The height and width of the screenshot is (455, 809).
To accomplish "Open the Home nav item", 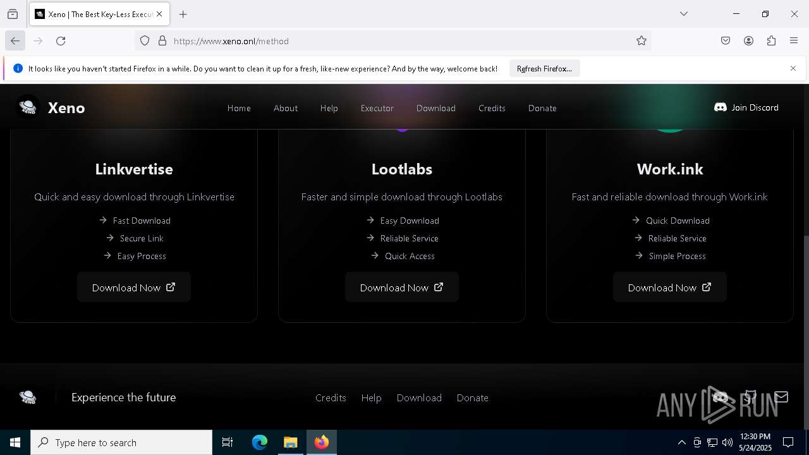I will point(239,108).
